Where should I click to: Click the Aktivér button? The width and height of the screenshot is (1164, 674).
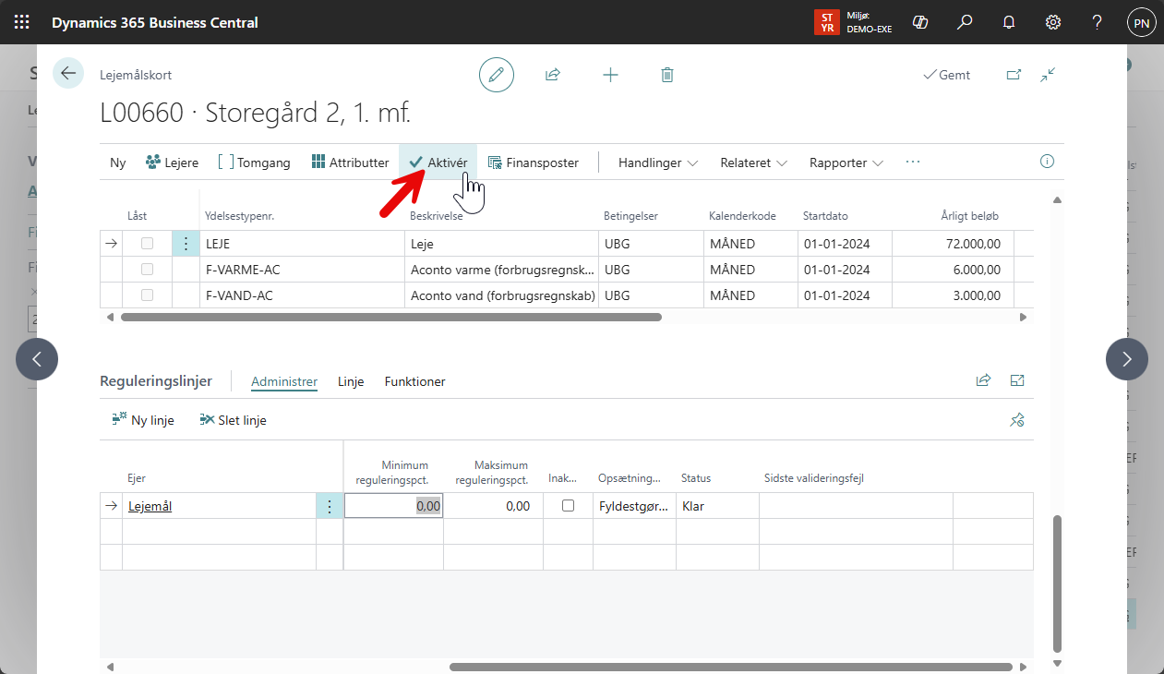(438, 162)
